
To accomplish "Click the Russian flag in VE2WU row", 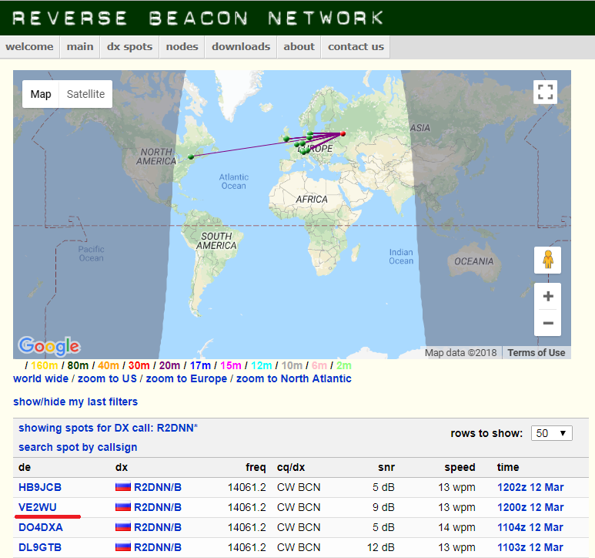I will (123, 506).
